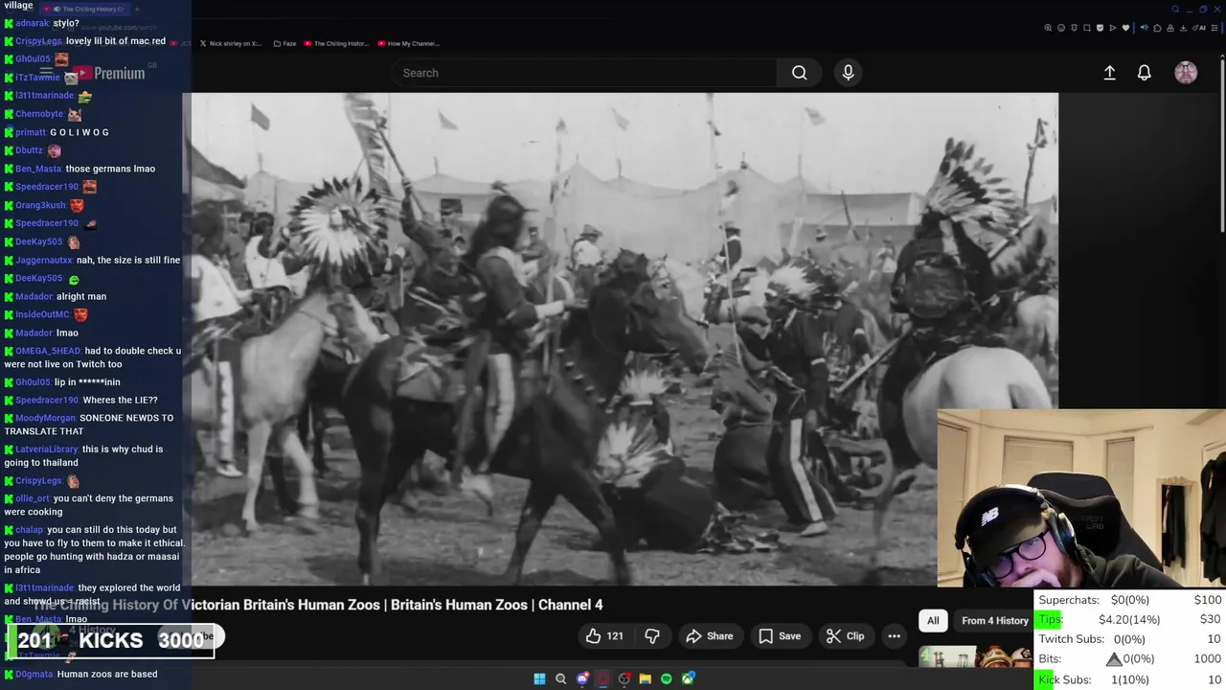Viewport: 1226px width, 690px height.
Task: Open the YouTube account avatar menu
Action: click(x=1186, y=73)
